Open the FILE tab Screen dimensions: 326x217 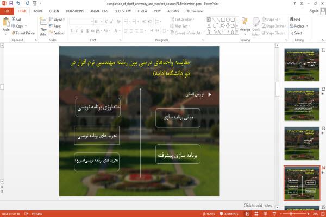tap(7, 11)
